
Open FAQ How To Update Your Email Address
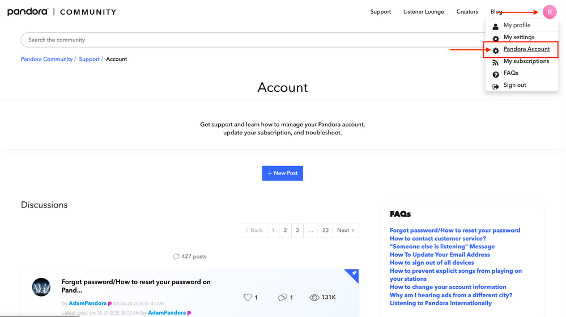(440, 255)
